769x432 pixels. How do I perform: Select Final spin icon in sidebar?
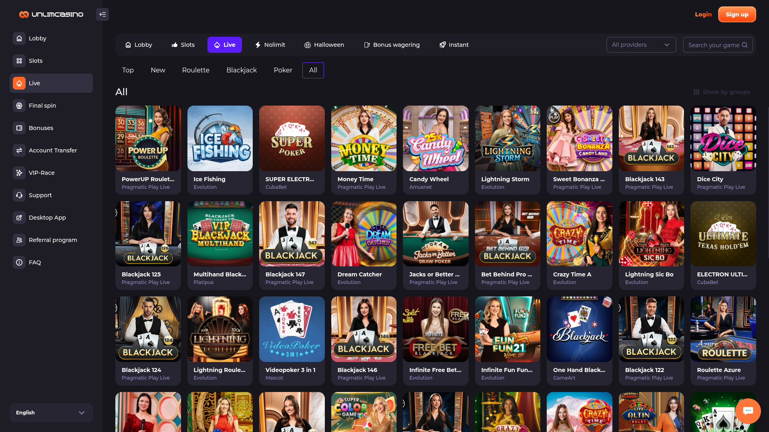[x=19, y=106]
